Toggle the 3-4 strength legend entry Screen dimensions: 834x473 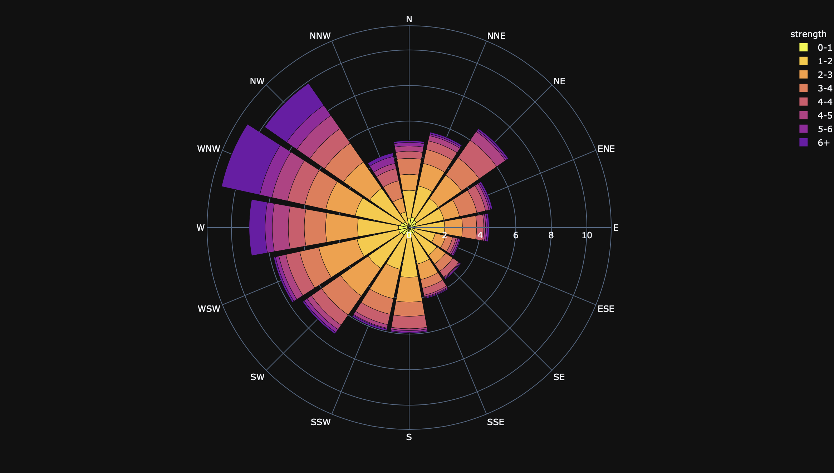coord(815,88)
